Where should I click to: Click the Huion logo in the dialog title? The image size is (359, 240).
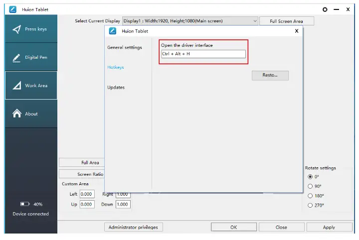click(112, 31)
